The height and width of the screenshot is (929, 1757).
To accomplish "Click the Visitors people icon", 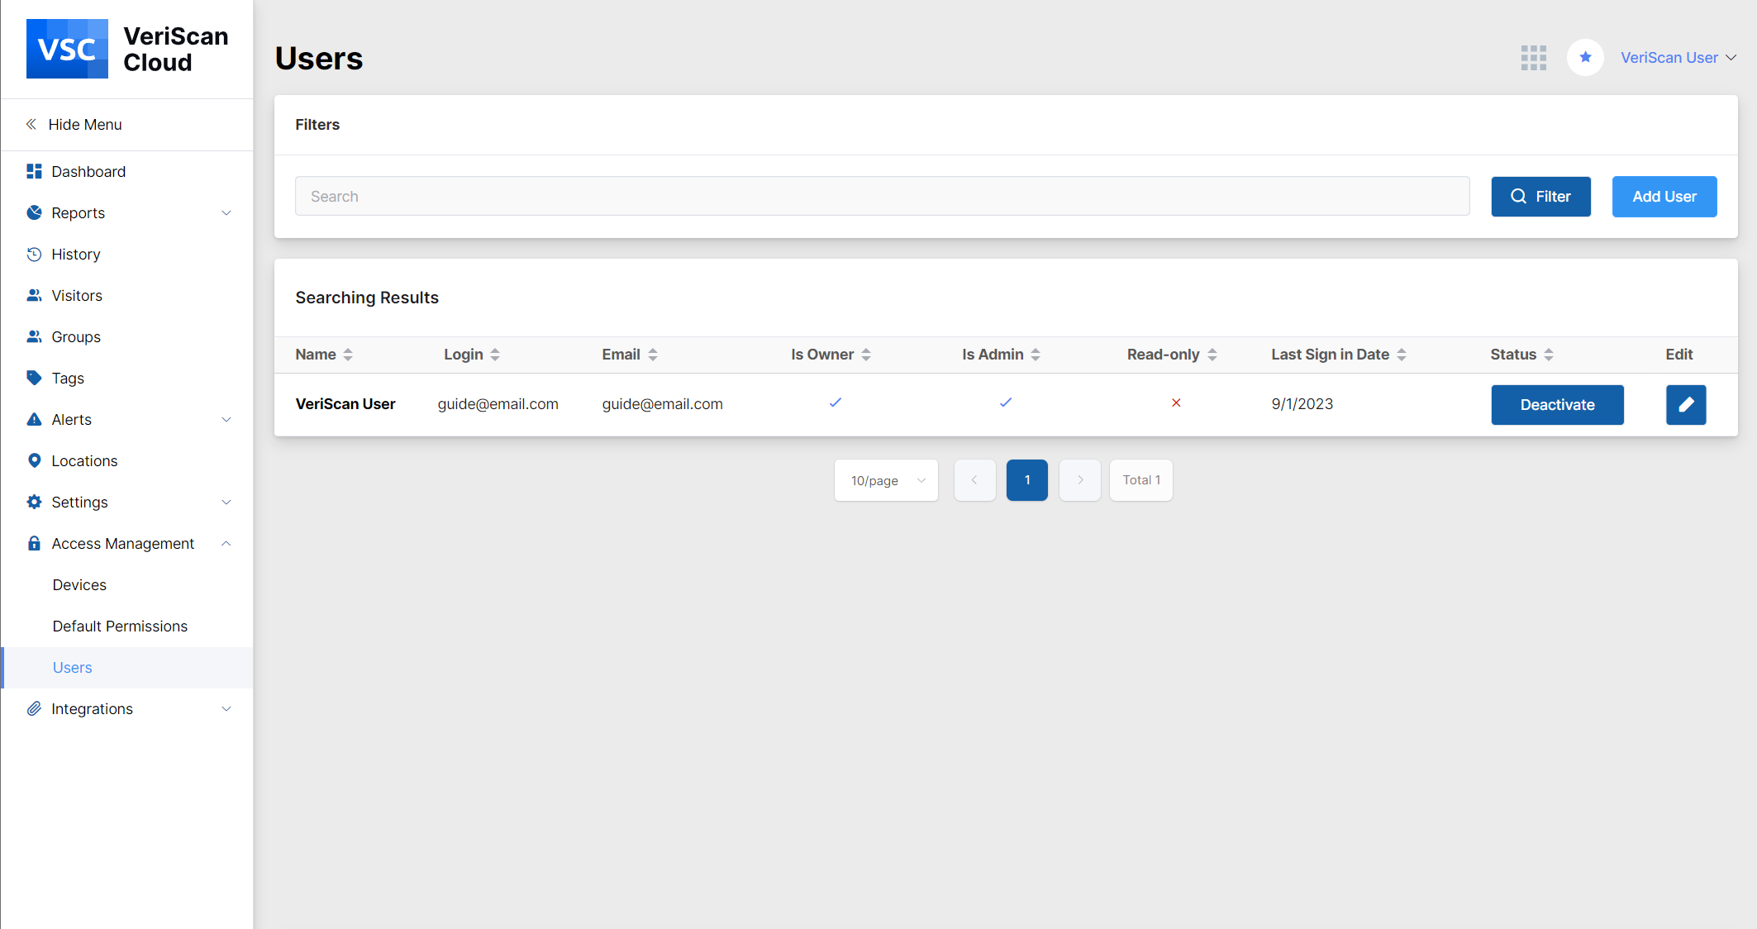I will click(34, 295).
